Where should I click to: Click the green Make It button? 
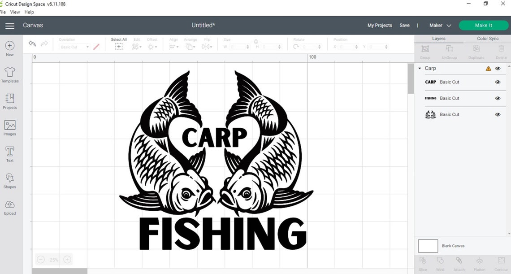tap(483, 25)
